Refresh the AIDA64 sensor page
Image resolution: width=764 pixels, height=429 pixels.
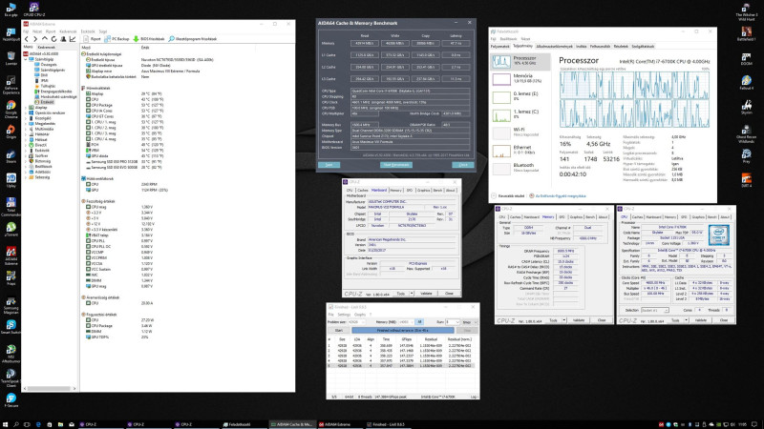click(53, 39)
